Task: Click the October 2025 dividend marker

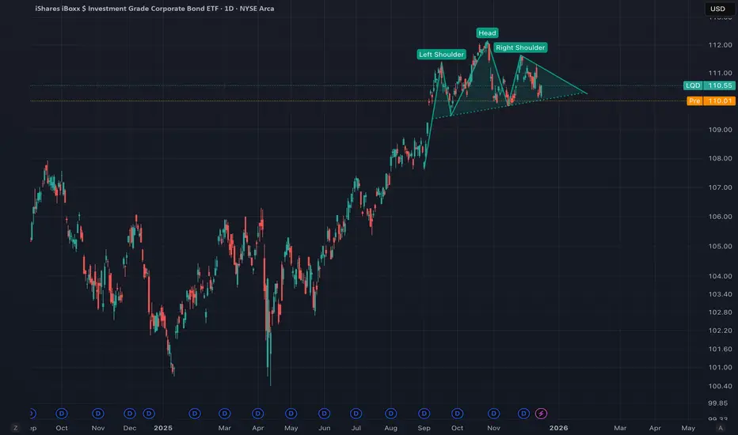Action: [x=457, y=414]
